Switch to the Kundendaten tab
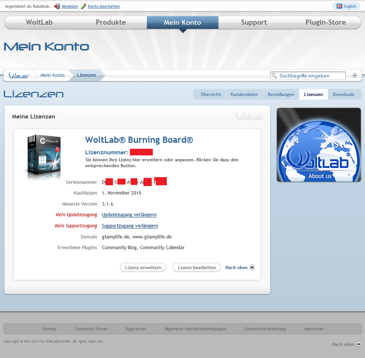The width and height of the screenshot is (365, 358). (x=244, y=94)
